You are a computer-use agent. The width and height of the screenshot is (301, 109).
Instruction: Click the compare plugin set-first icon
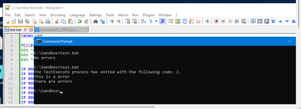(x=253, y=21)
